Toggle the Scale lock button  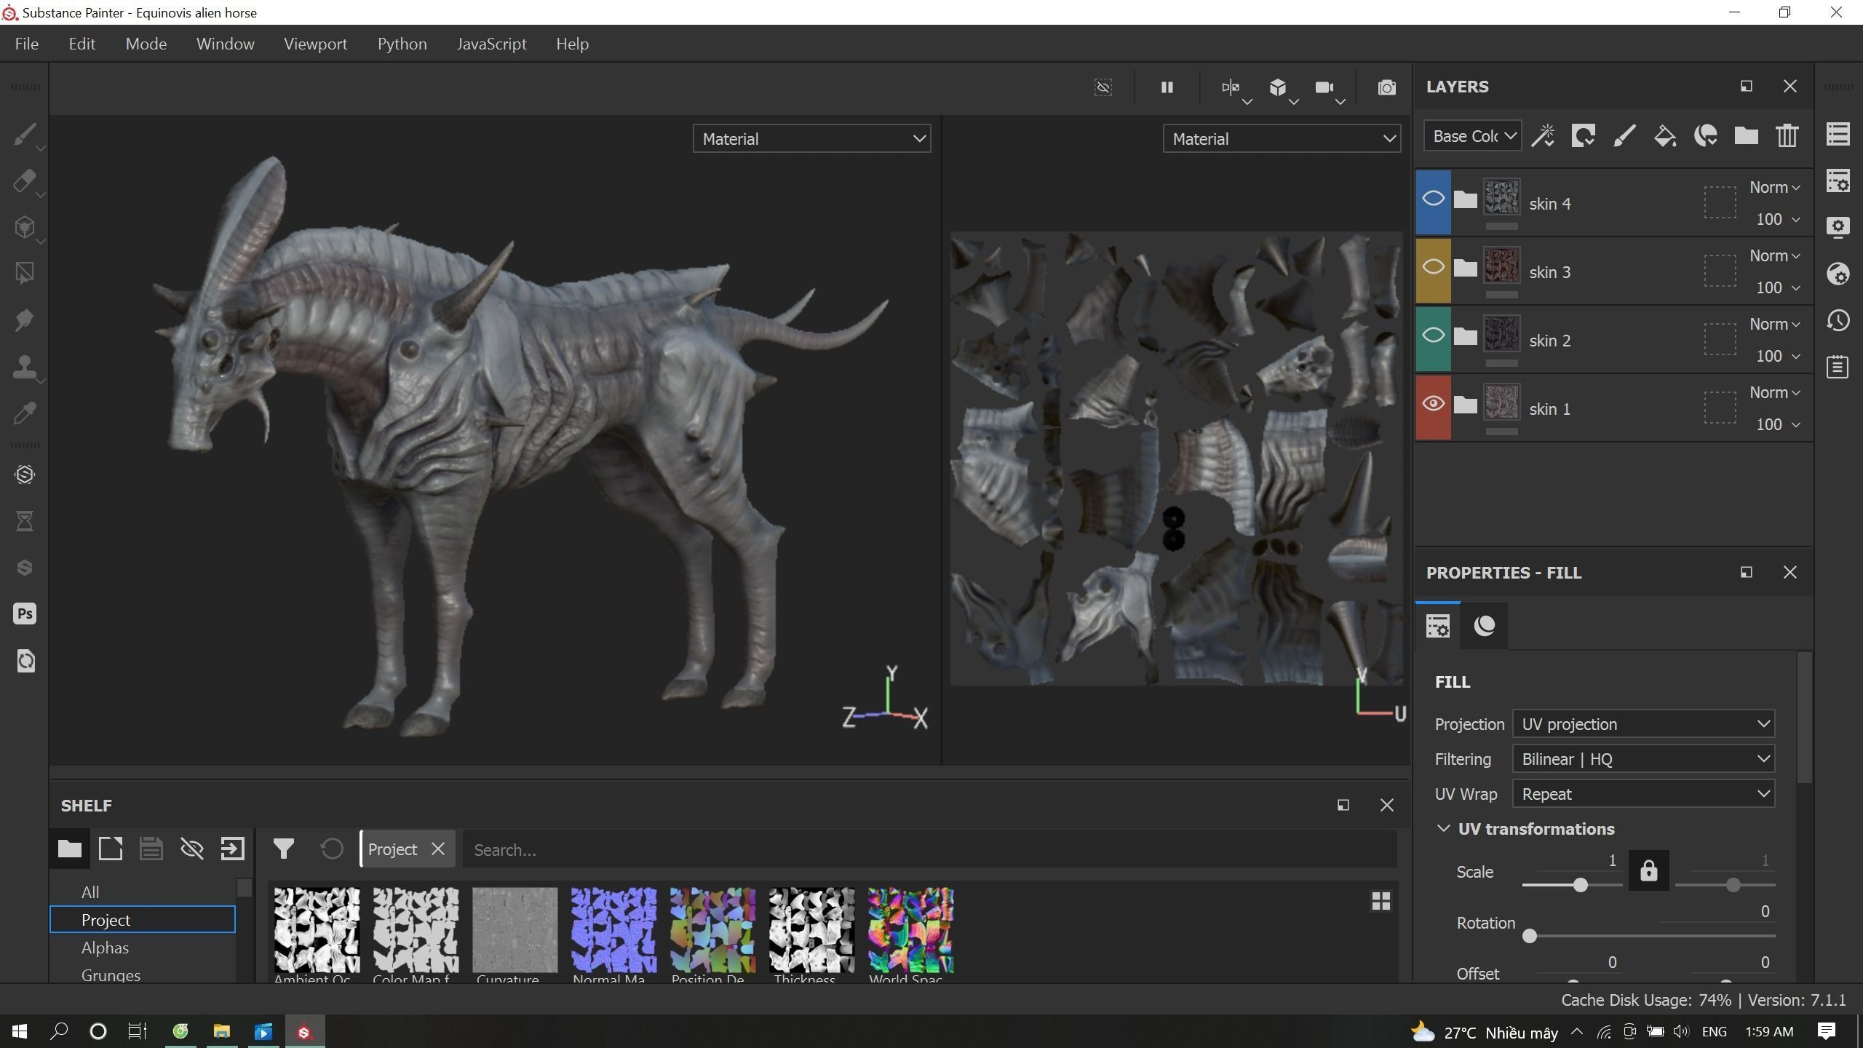tap(1648, 871)
